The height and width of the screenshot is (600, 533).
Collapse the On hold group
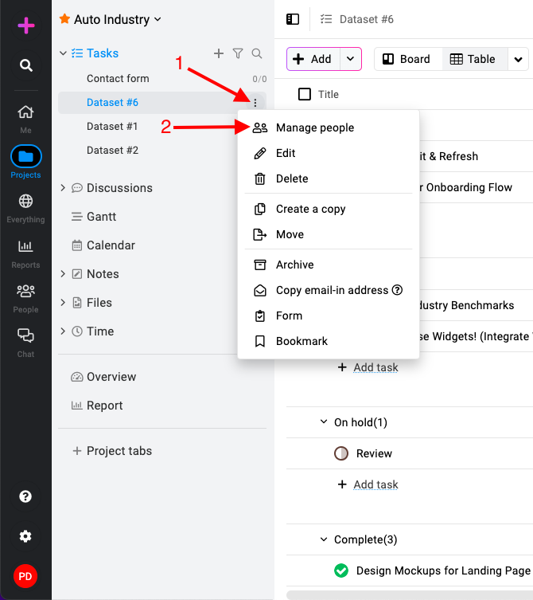click(324, 422)
